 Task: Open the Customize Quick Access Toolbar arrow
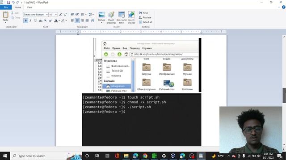click(x=22, y=3)
